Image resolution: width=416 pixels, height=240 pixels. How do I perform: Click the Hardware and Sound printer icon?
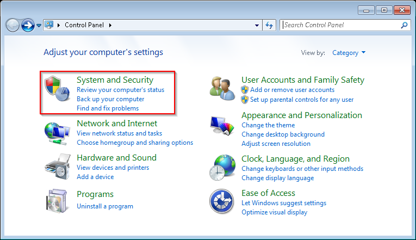[58, 165]
